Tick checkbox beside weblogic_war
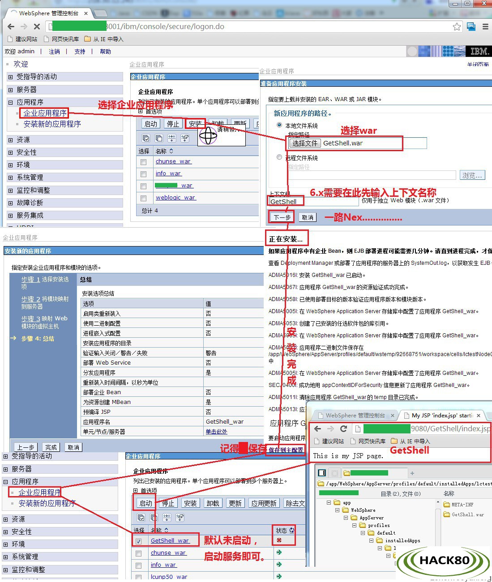This screenshot has height=582, width=492. tap(143, 198)
